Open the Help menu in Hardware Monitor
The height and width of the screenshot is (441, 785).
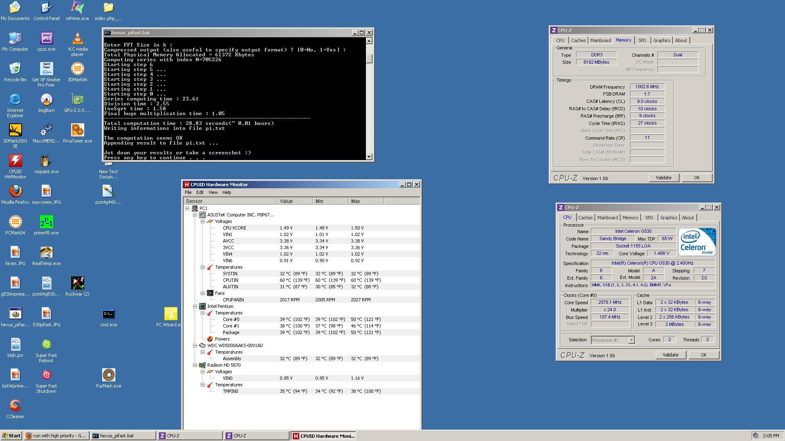227,192
